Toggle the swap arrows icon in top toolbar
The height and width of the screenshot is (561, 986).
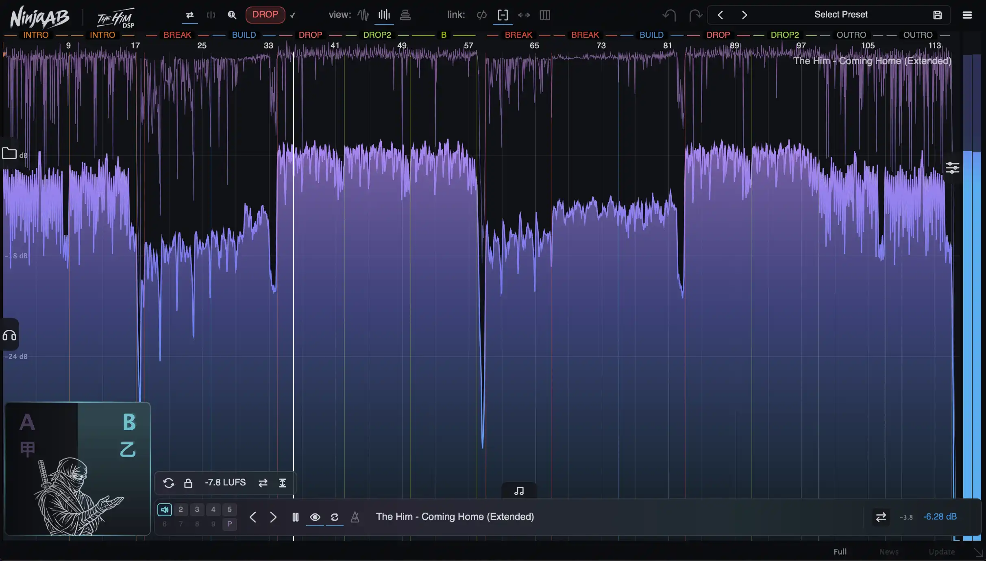tap(189, 15)
